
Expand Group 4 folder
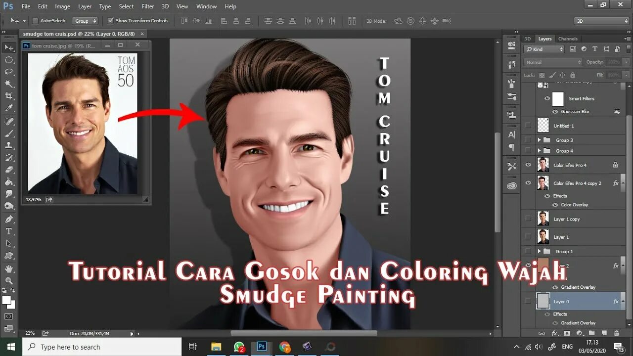[x=540, y=151]
